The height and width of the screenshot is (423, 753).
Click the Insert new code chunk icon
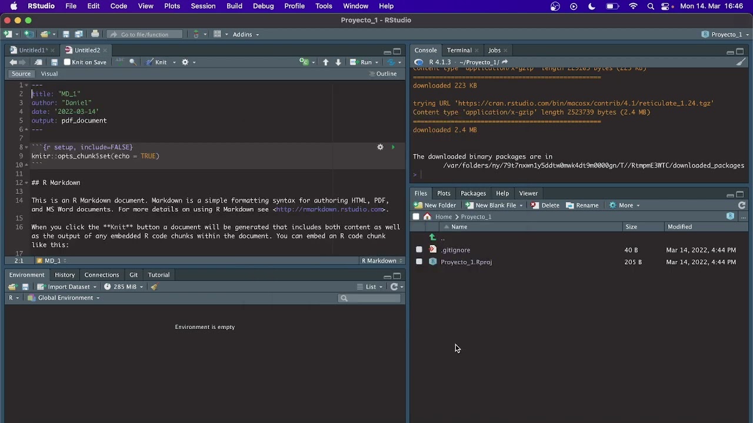(x=304, y=62)
